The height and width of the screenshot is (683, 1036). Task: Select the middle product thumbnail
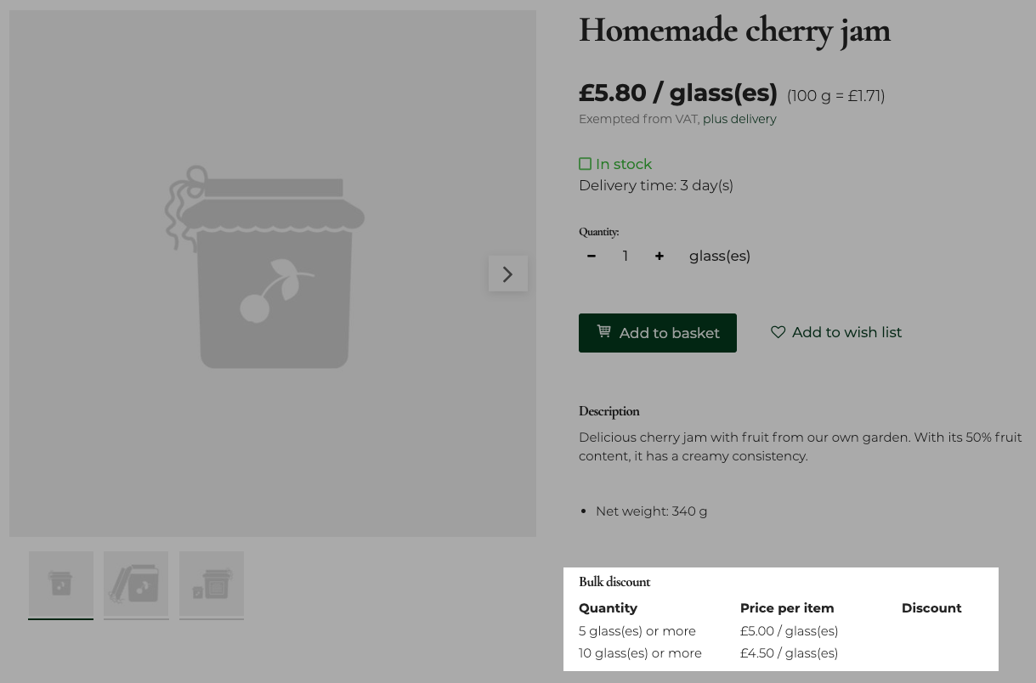136,585
